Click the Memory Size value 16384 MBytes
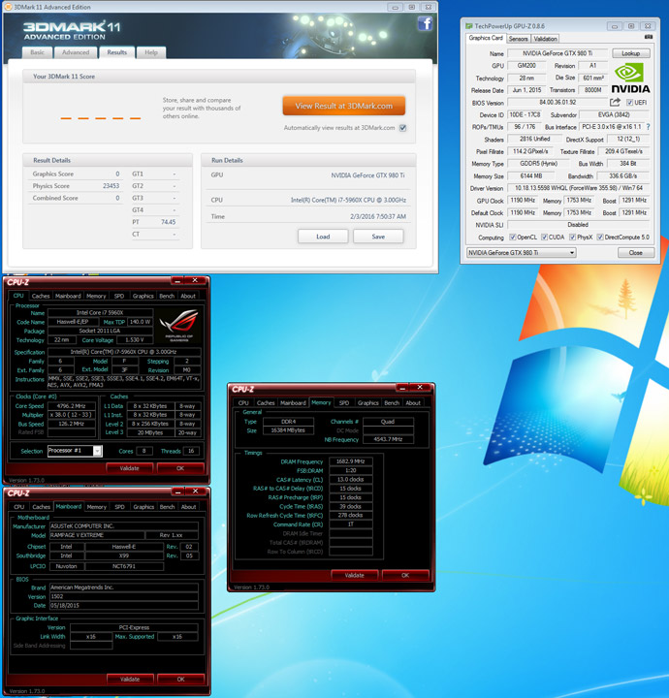The height and width of the screenshot is (698, 669). click(x=288, y=430)
